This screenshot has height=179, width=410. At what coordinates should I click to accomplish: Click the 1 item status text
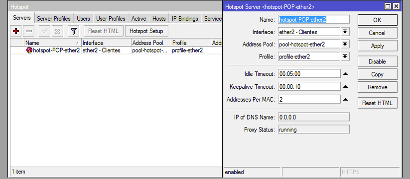click(18, 172)
